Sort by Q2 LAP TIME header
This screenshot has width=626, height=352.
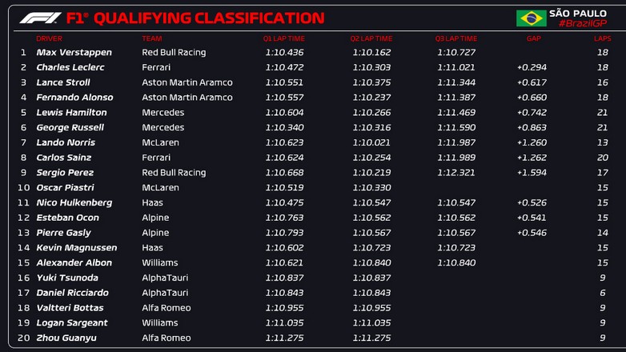(371, 38)
